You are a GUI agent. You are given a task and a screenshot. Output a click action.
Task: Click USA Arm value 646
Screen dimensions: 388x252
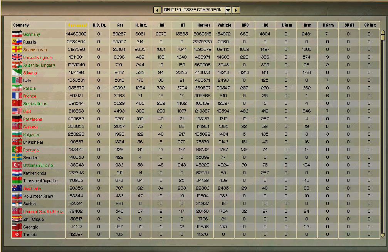306,111
